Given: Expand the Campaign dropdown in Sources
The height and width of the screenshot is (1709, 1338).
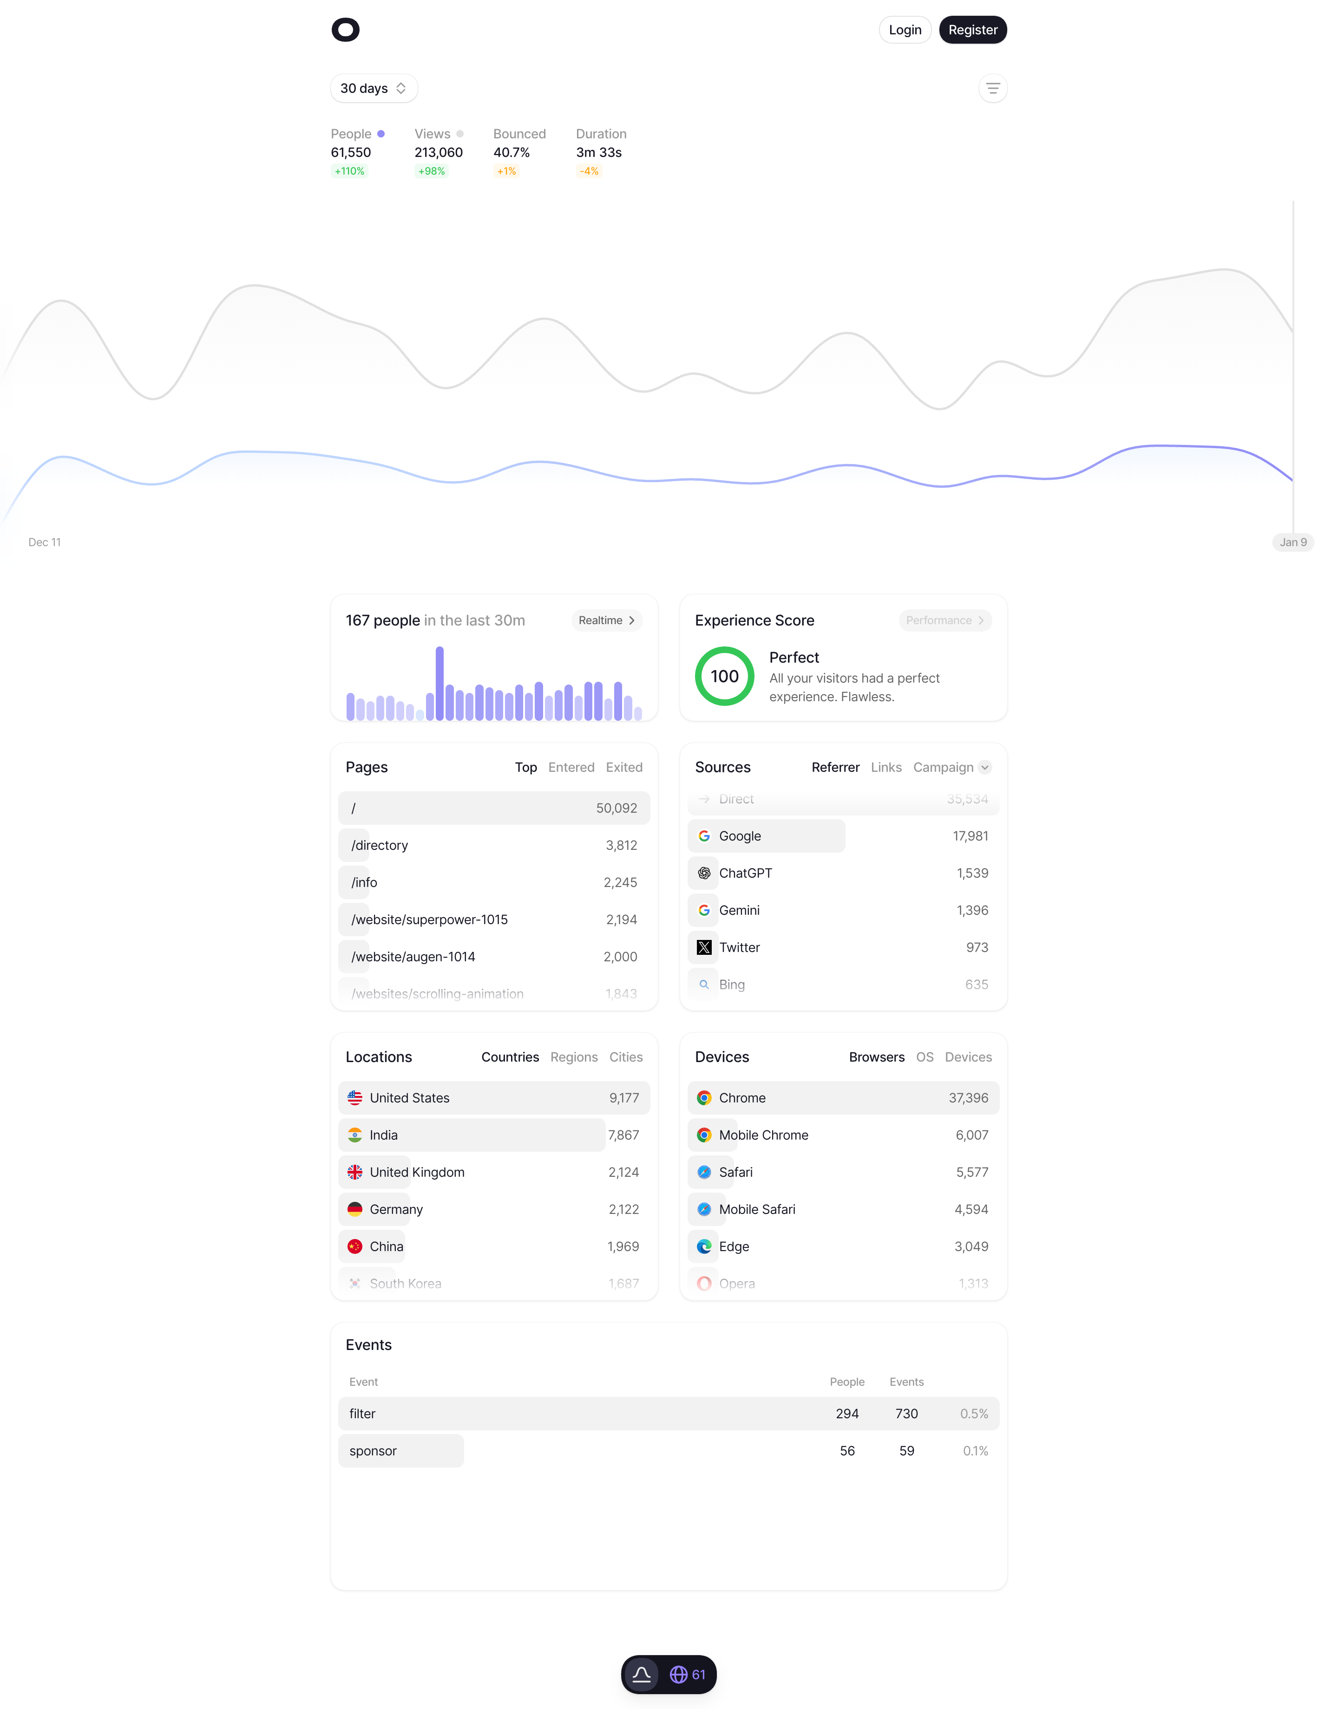Looking at the screenshot, I should pyautogui.click(x=985, y=767).
